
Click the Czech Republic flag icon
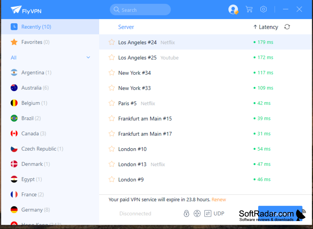click(x=14, y=149)
